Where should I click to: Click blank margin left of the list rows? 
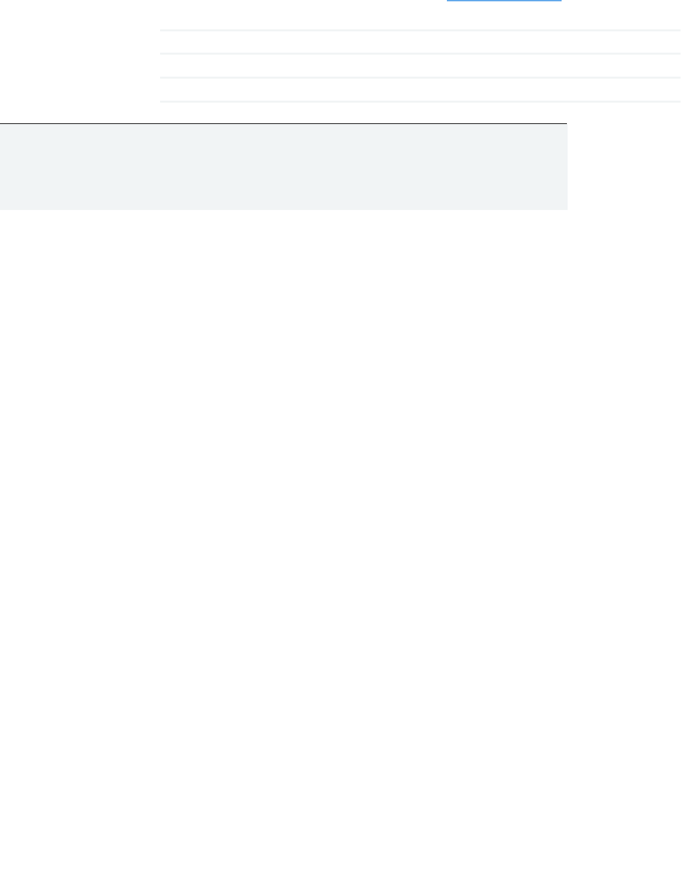coord(80,65)
